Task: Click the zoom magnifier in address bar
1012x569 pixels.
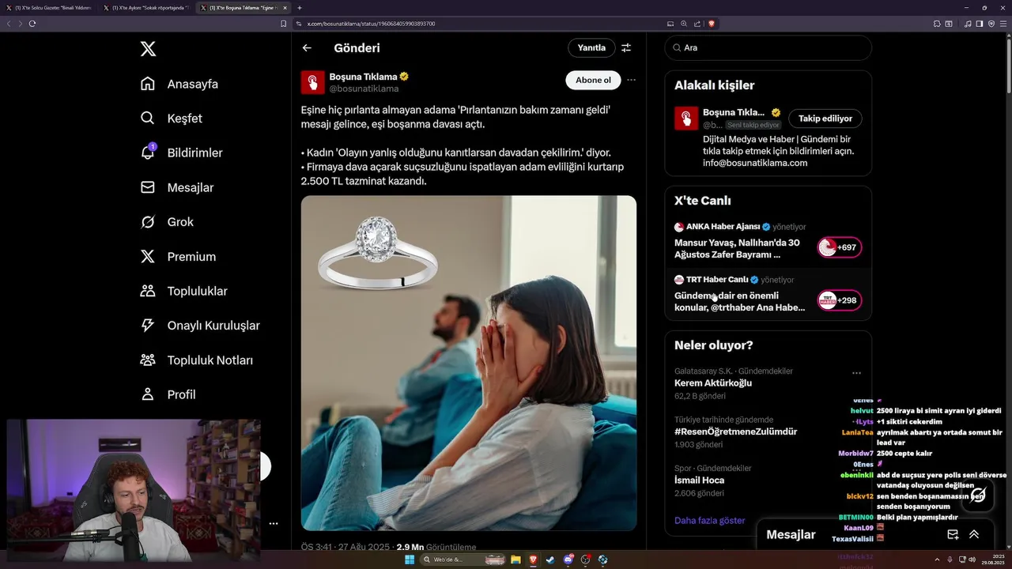Action: coord(684,24)
